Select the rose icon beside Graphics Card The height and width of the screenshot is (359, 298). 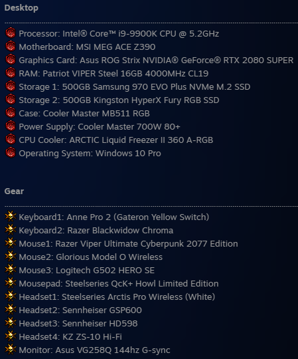[11, 59]
